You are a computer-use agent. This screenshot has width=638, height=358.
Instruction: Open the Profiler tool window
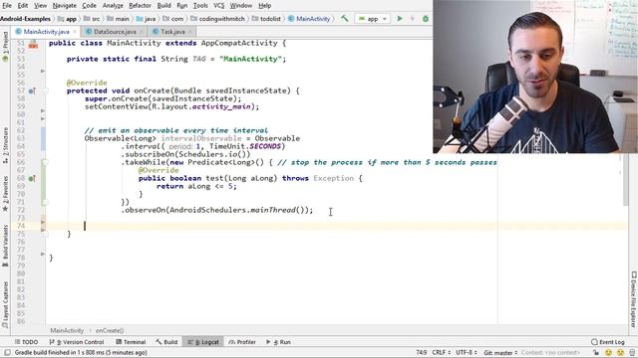pyautogui.click(x=242, y=342)
